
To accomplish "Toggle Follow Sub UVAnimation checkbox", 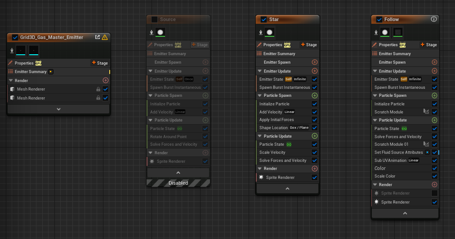I will pyautogui.click(x=434, y=160).
